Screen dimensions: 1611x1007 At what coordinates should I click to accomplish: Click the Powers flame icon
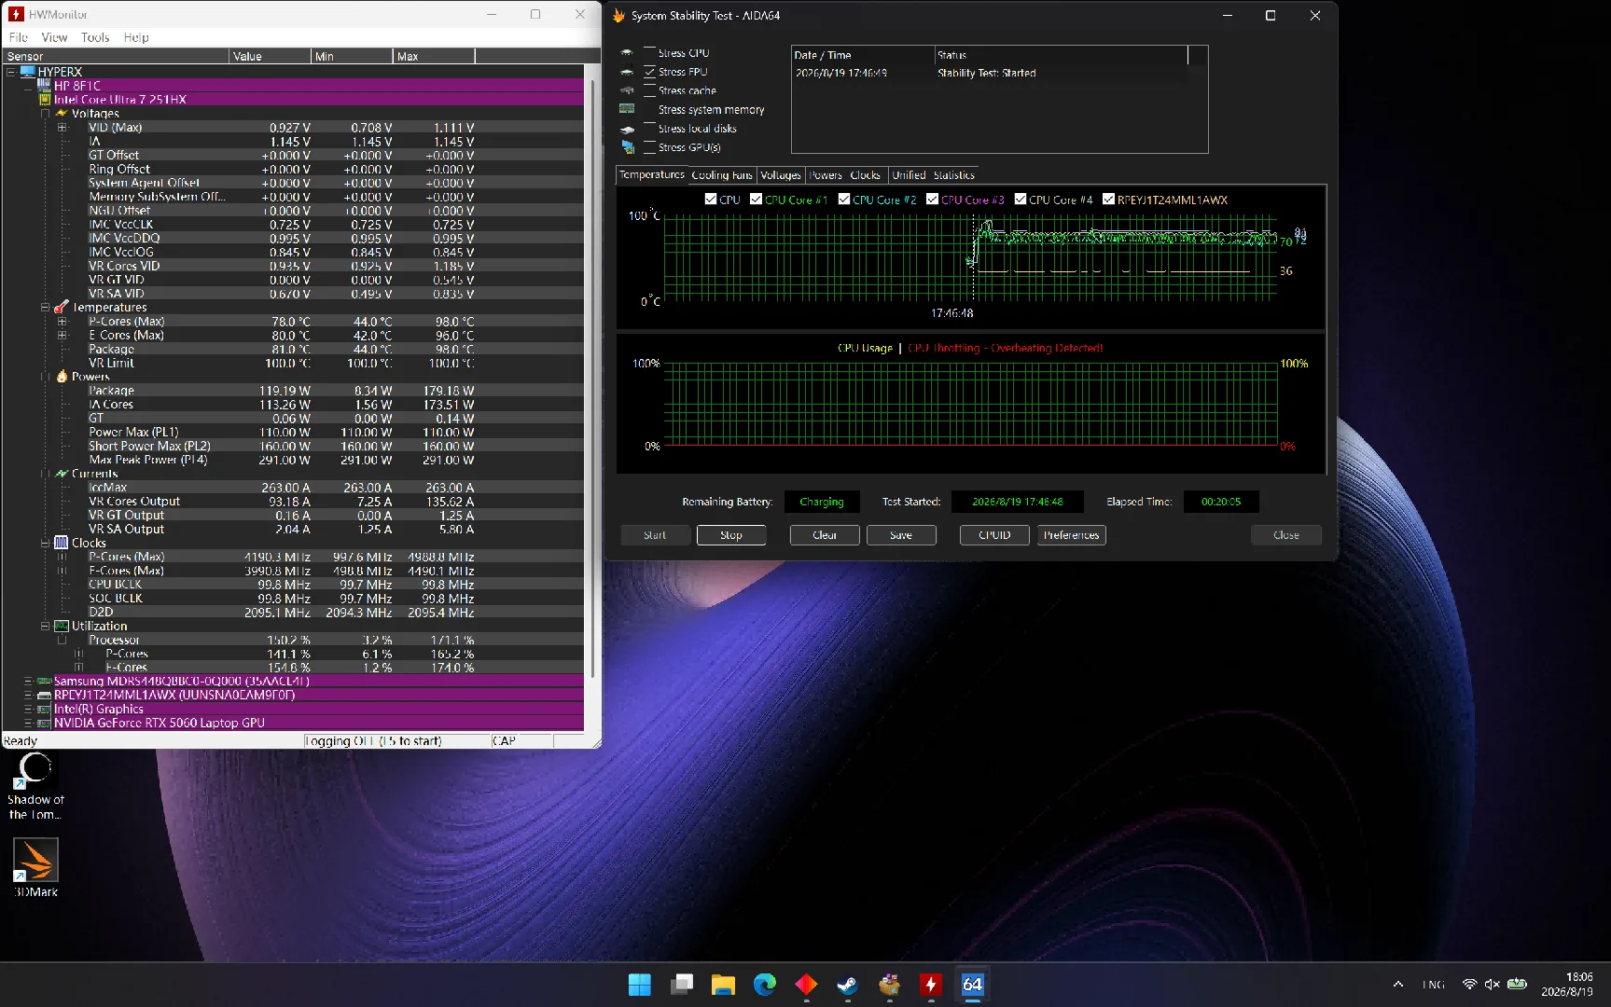pyautogui.click(x=62, y=377)
